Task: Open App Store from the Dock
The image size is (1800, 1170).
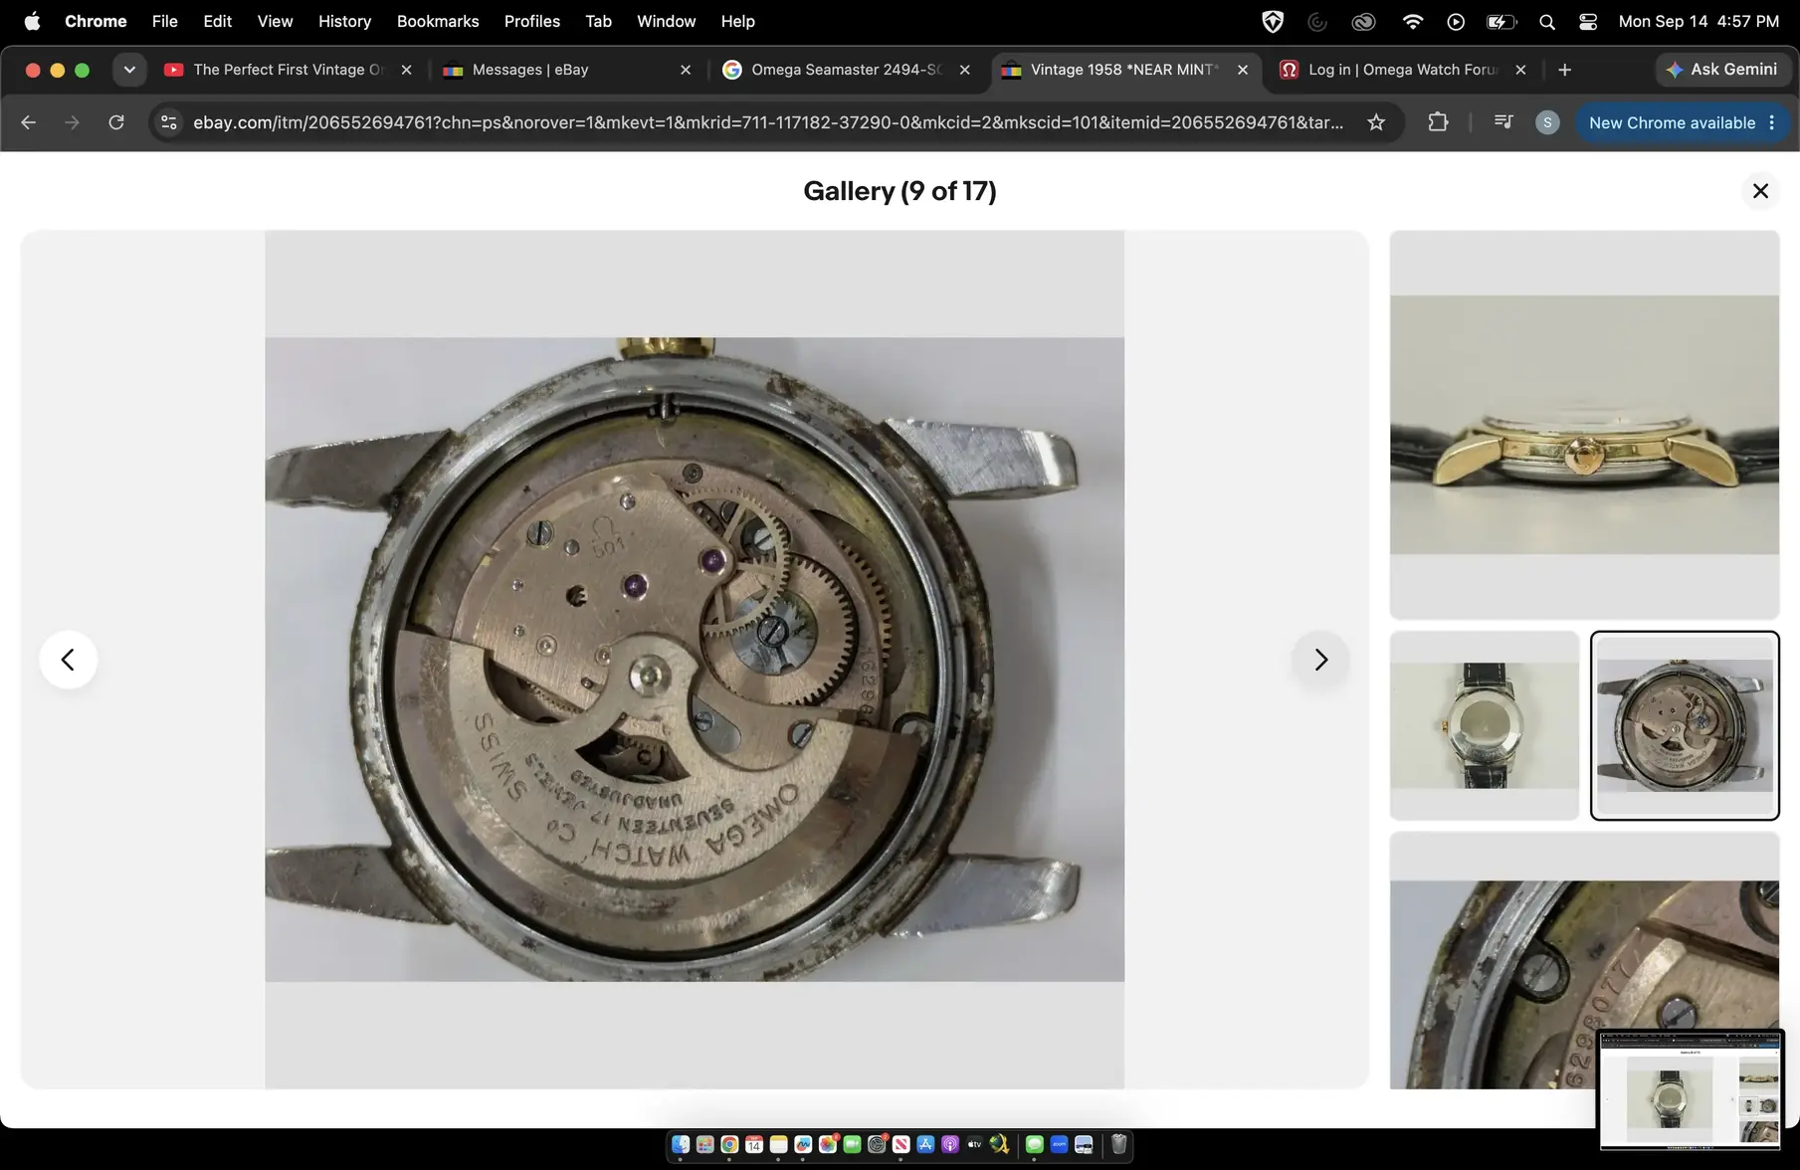Action: coord(925,1144)
